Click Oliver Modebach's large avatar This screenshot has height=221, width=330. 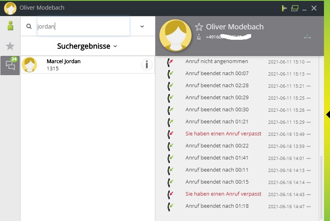point(175,35)
